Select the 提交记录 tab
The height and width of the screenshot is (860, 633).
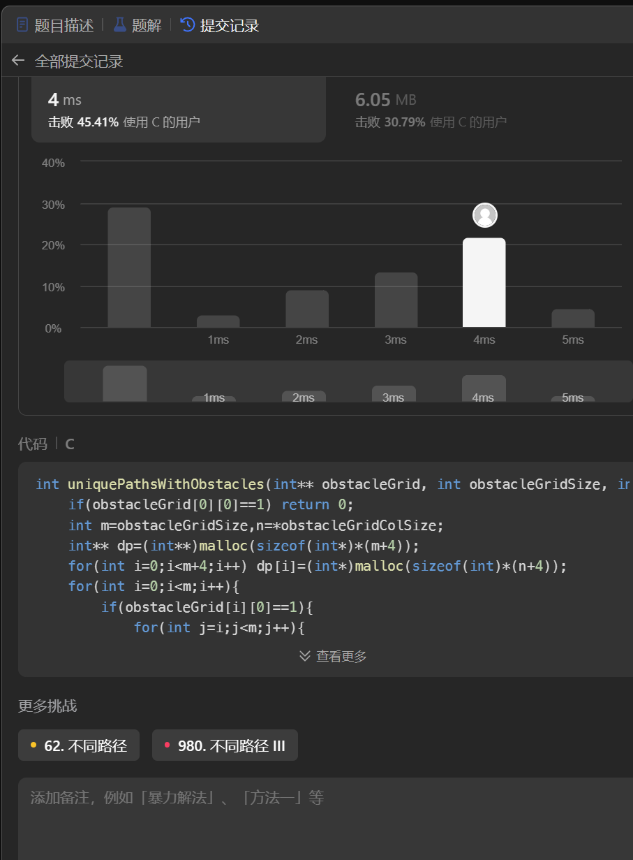230,26
